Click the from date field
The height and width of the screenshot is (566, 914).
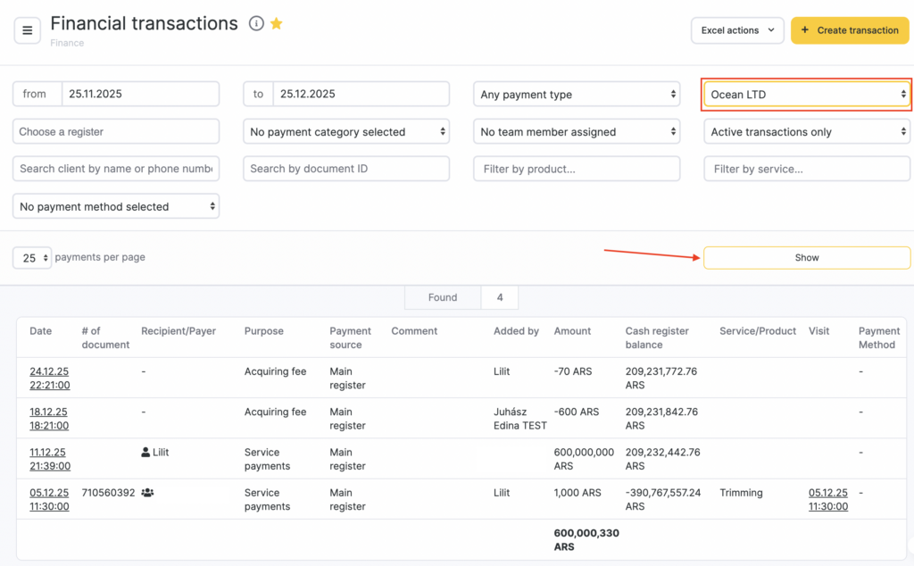click(x=140, y=95)
